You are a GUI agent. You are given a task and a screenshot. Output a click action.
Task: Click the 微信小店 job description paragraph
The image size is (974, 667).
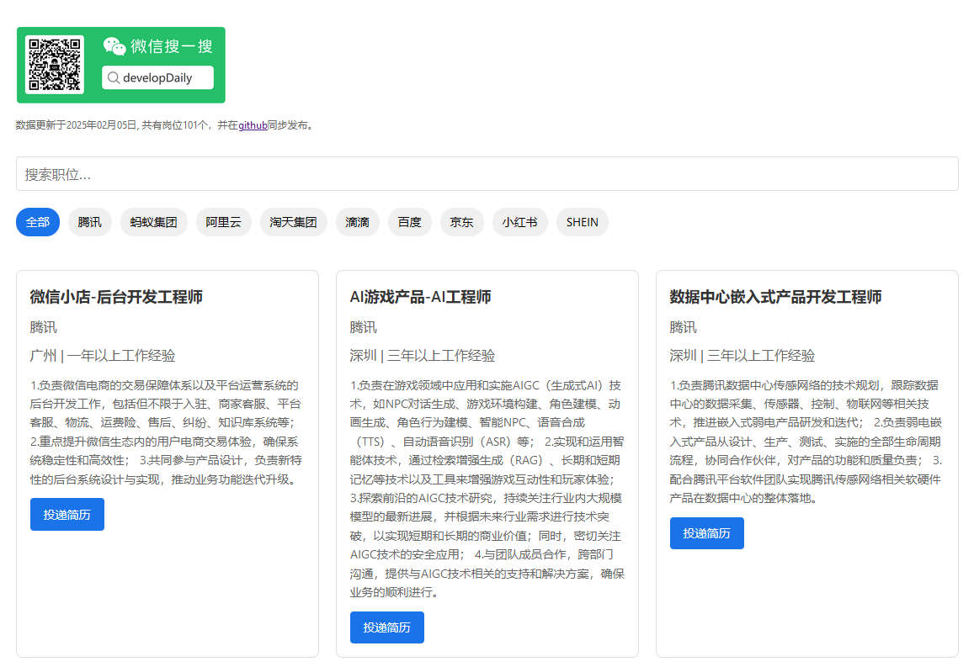(167, 431)
